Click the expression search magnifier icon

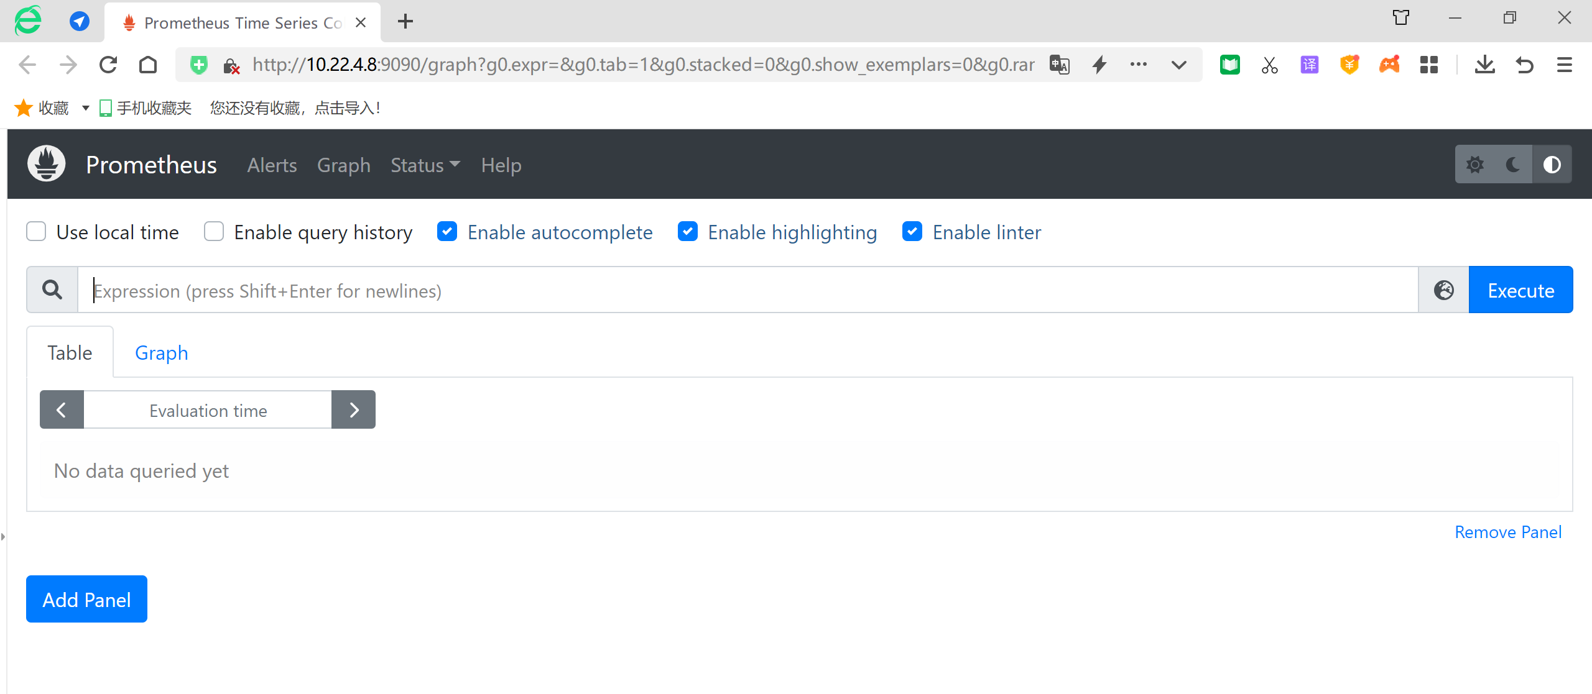click(x=52, y=290)
